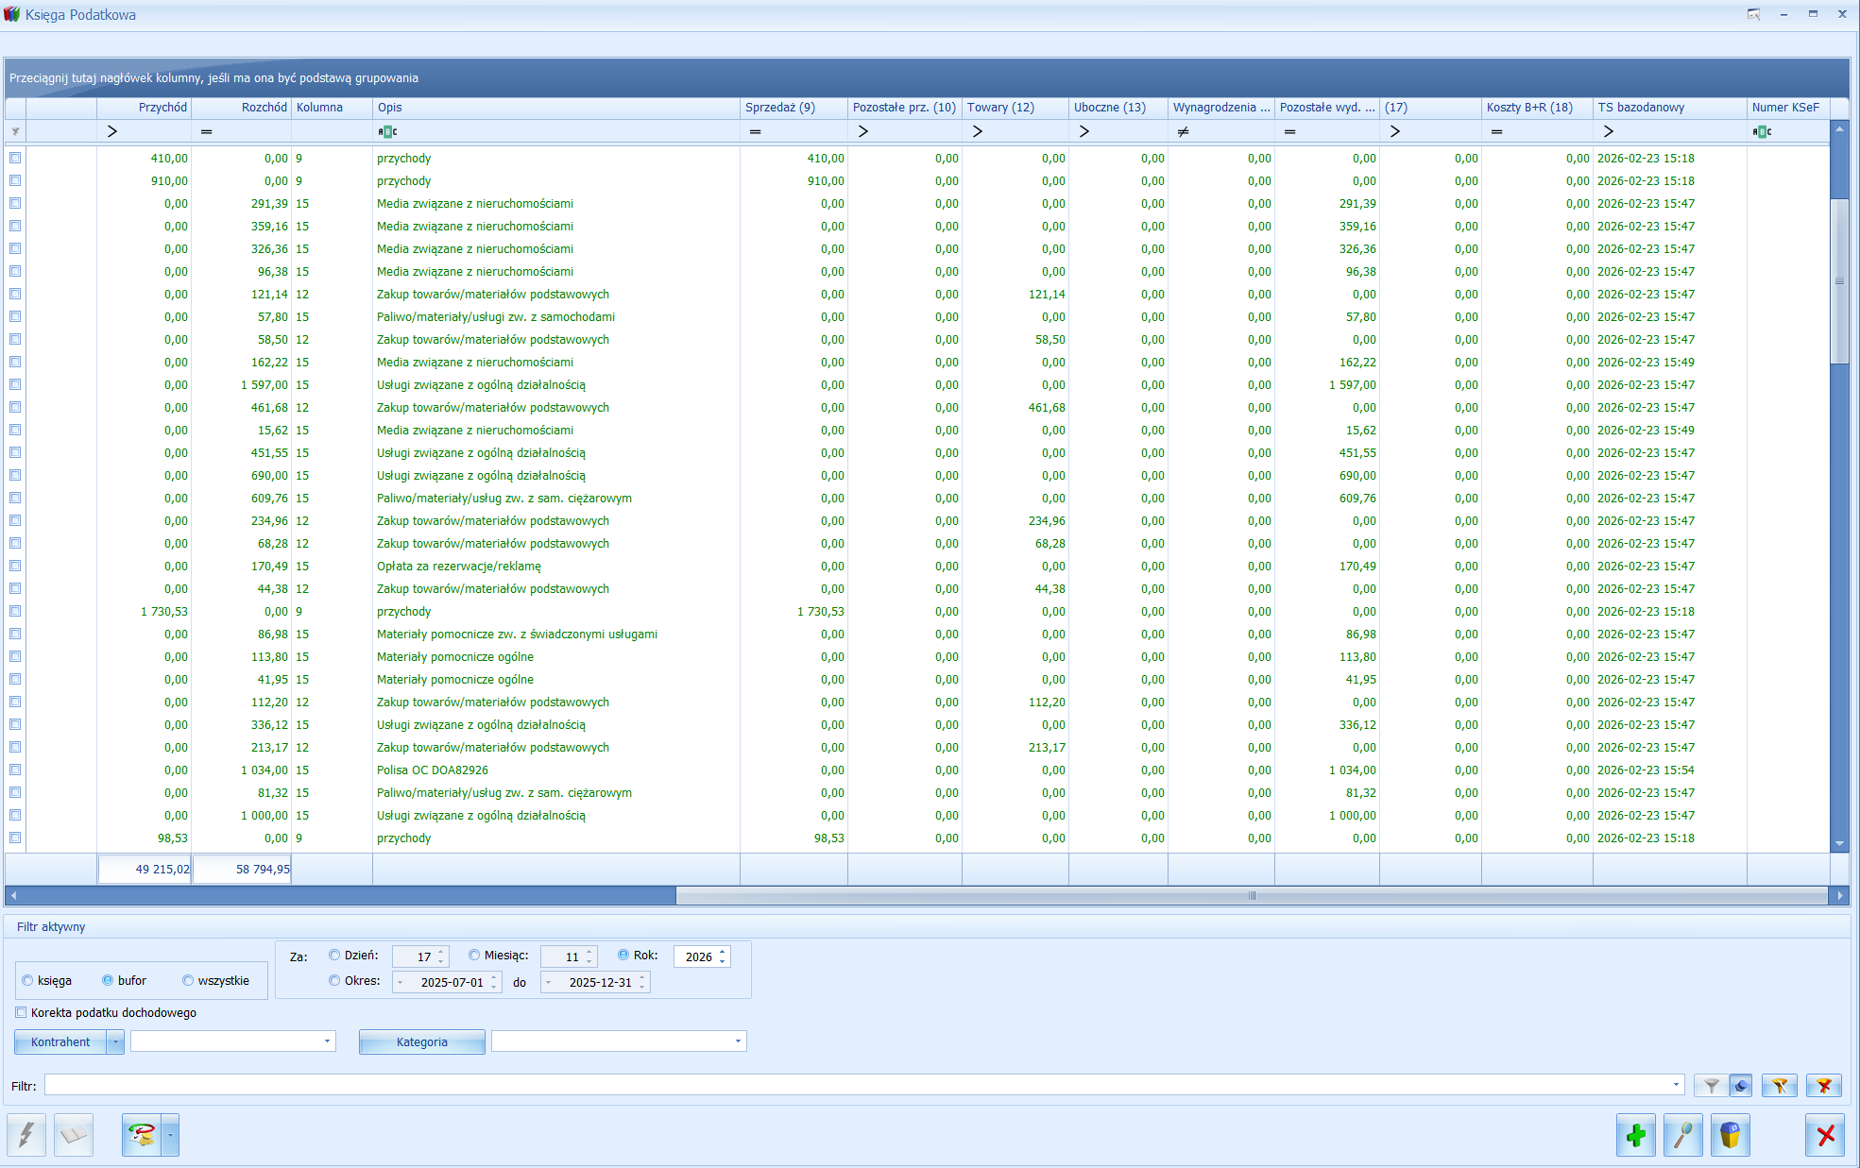The image size is (1860, 1168).
Task: Click the funnel apply filter icon
Action: pyautogui.click(x=1712, y=1086)
